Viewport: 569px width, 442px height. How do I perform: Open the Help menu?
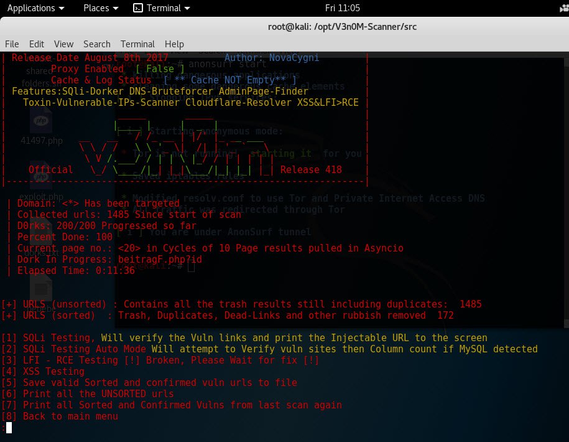click(174, 44)
